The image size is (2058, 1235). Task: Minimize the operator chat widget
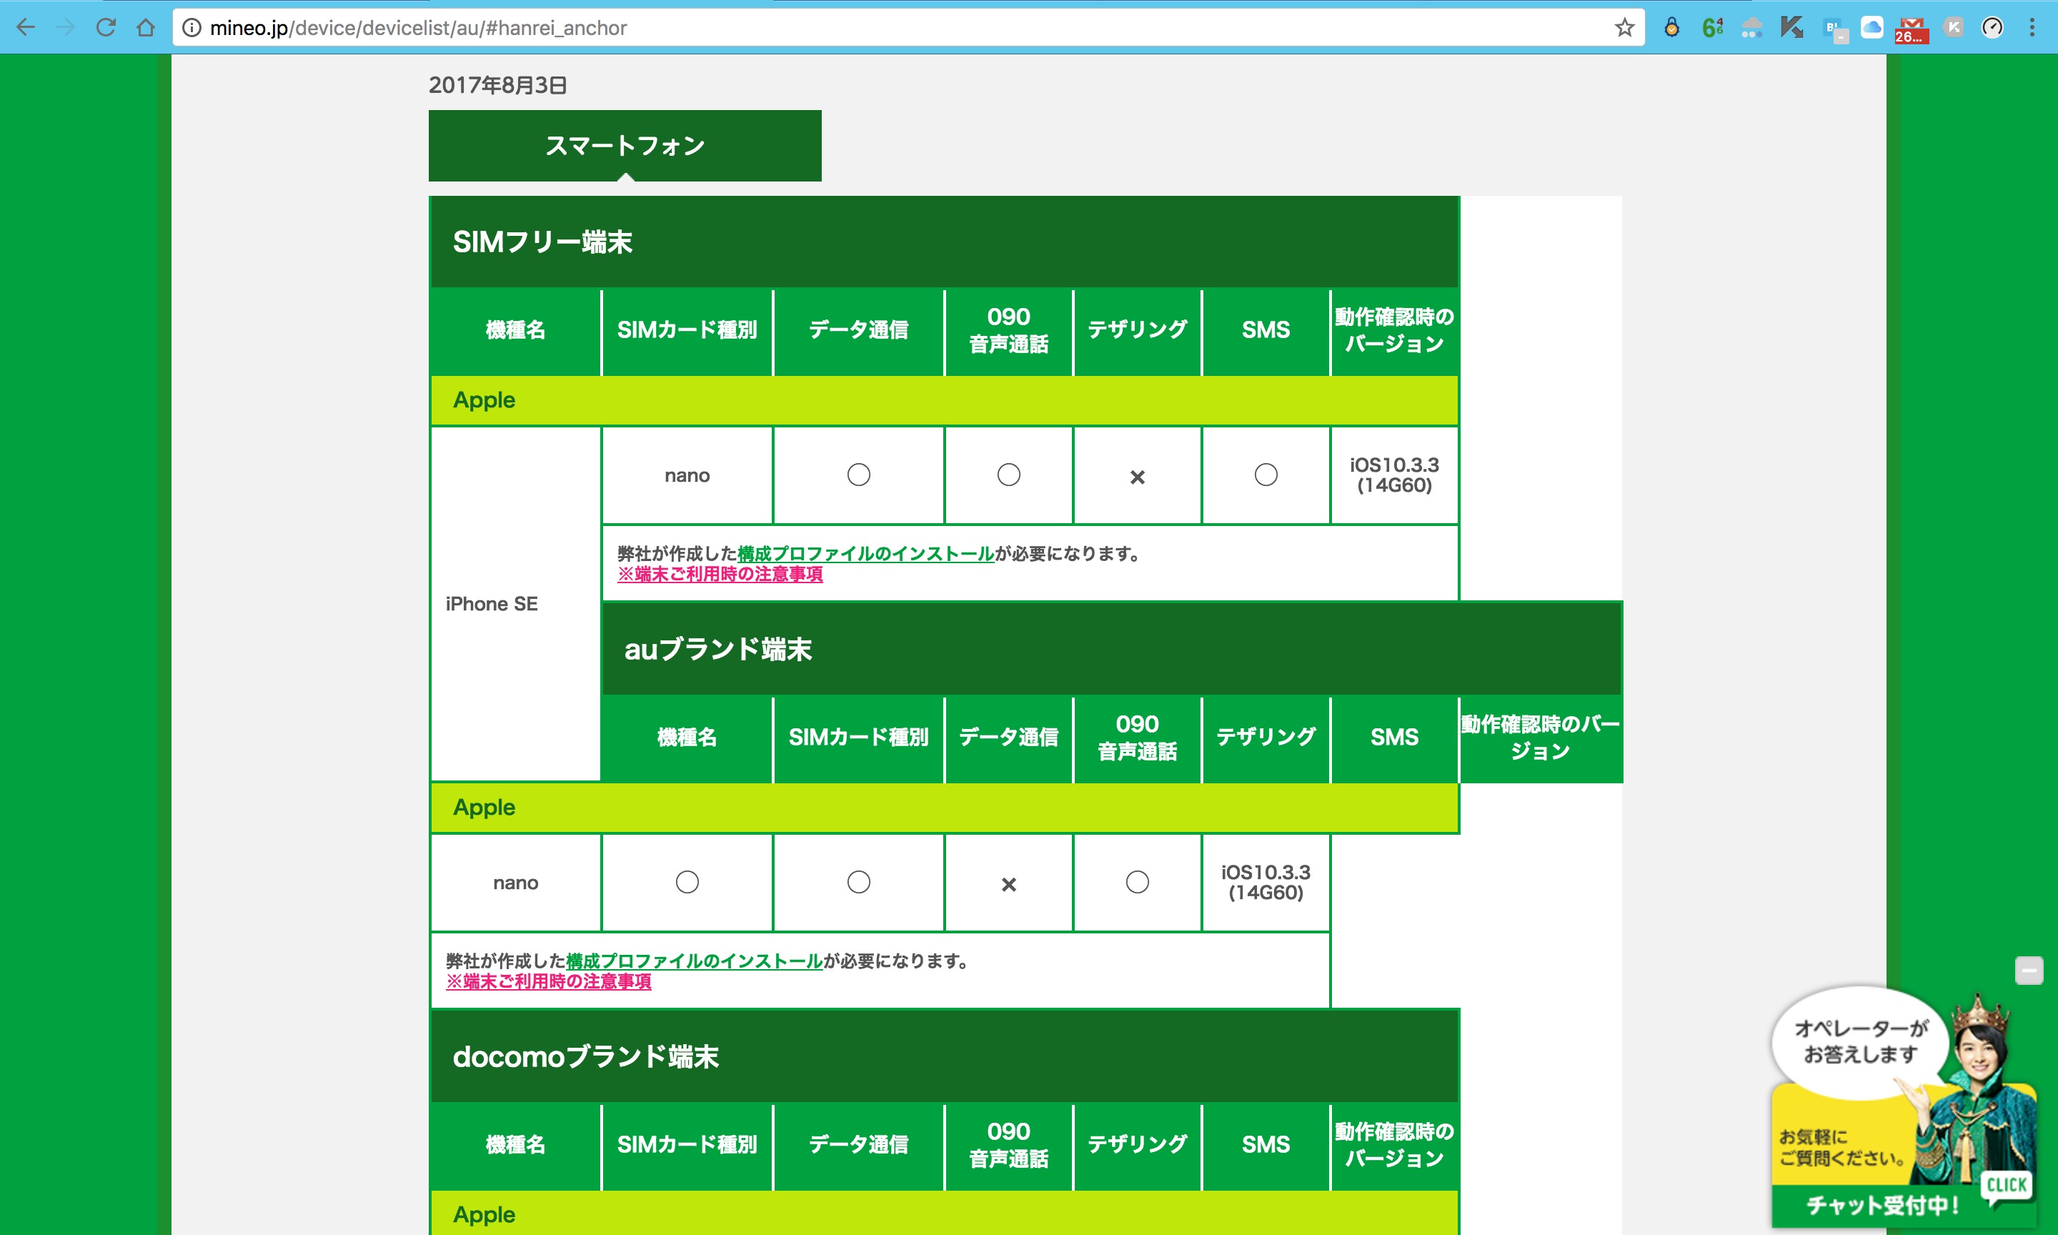[x=2028, y=971]
